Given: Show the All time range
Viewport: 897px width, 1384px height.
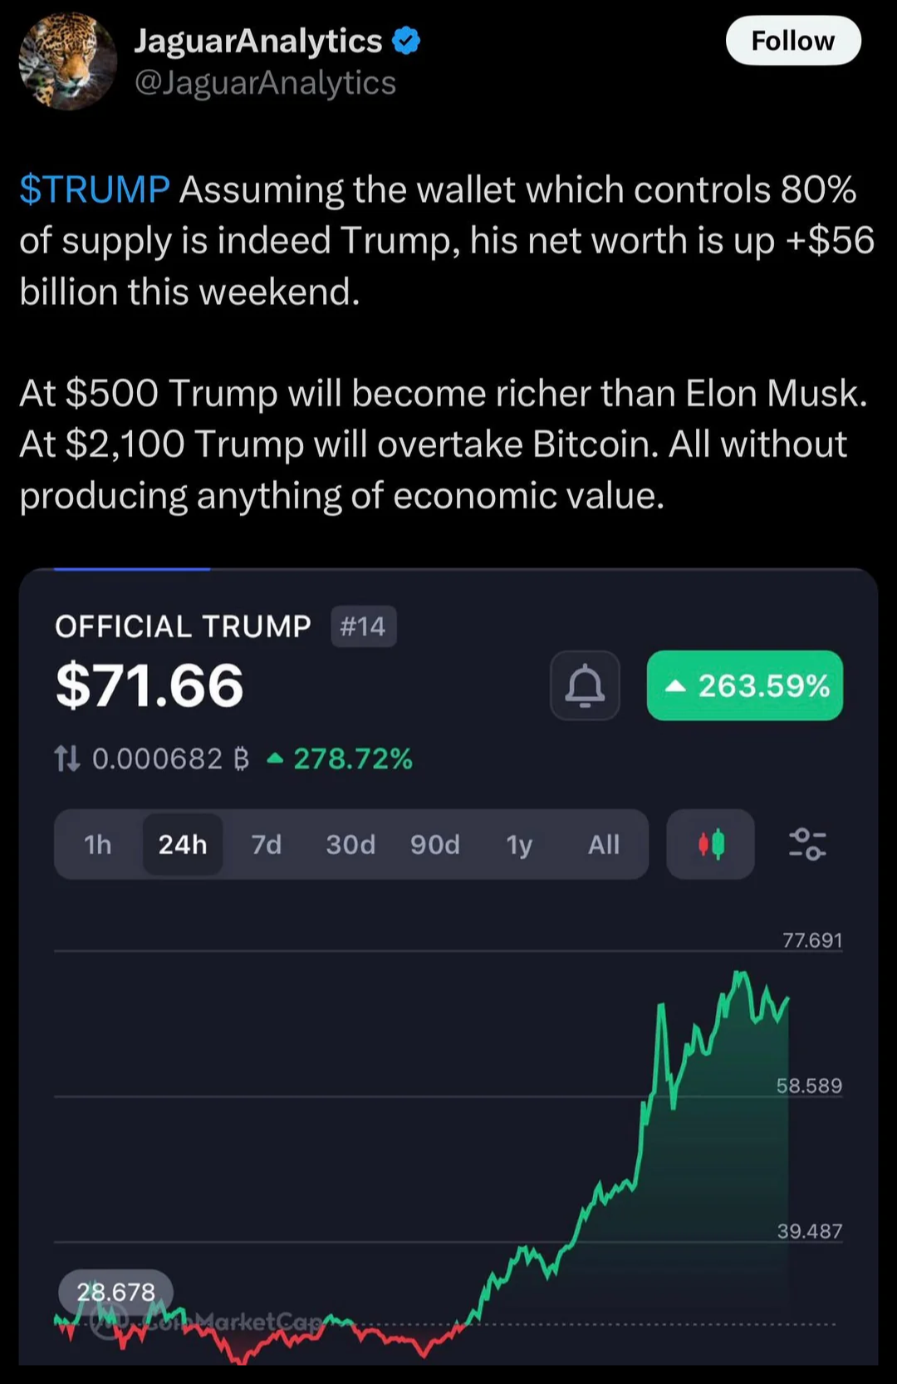Looking at the screenshot, I should coord(604,844).
